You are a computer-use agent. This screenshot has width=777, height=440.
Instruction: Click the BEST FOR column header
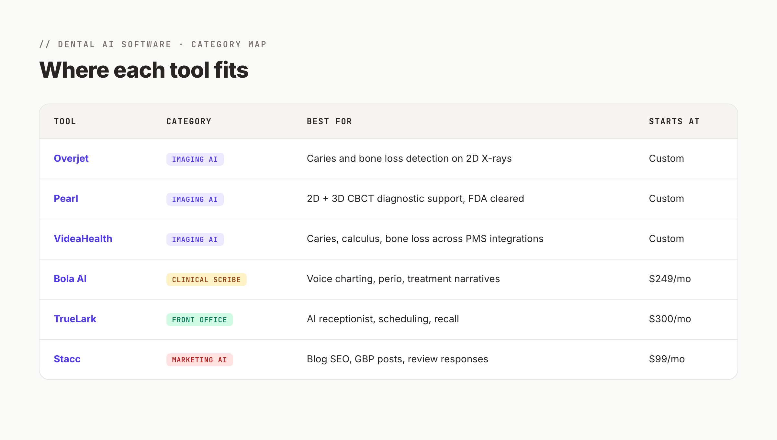329,122
